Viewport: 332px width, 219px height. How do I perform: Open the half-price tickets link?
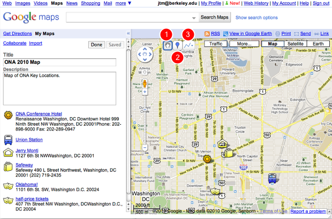click(x=32, y=199)
